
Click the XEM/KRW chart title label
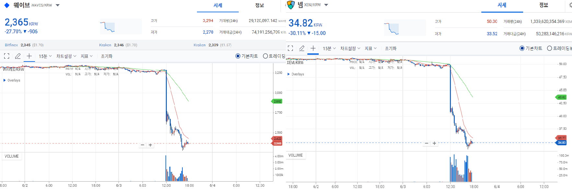(x=295, y=62)
